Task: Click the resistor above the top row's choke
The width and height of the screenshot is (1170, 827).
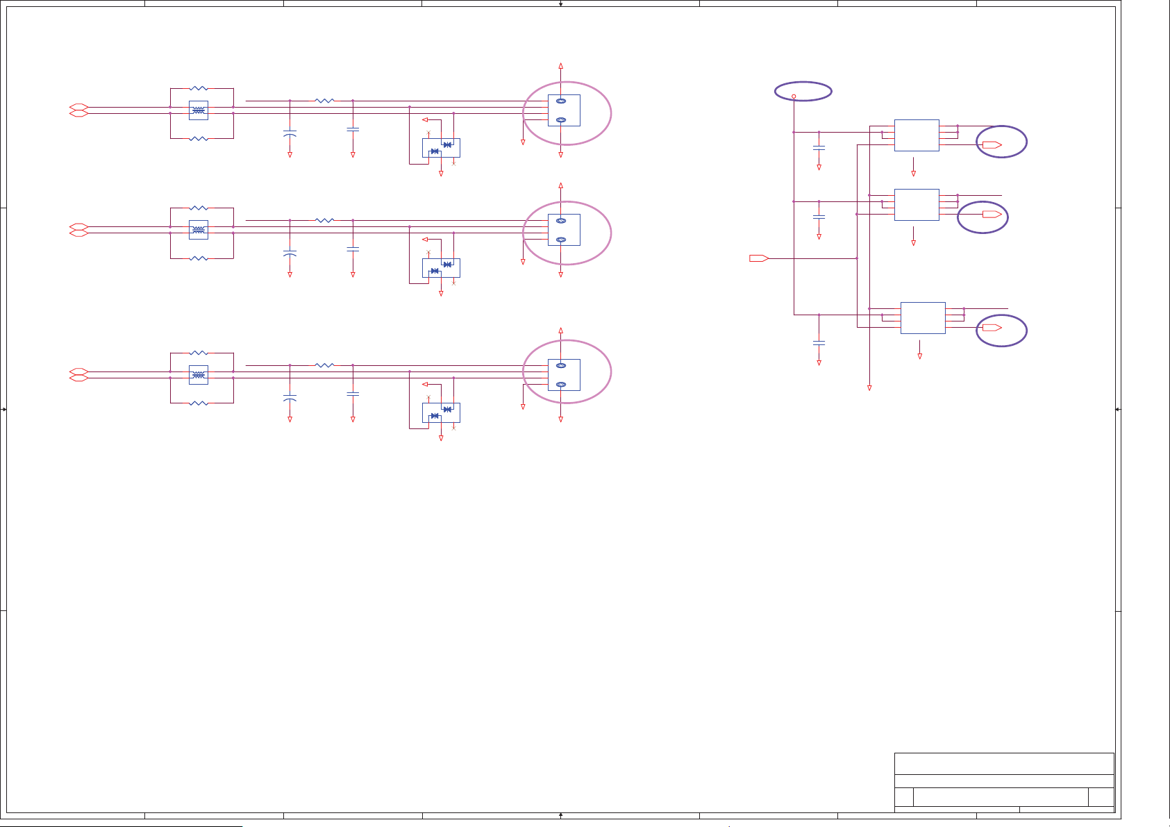Action: click(x=199, y=88)
